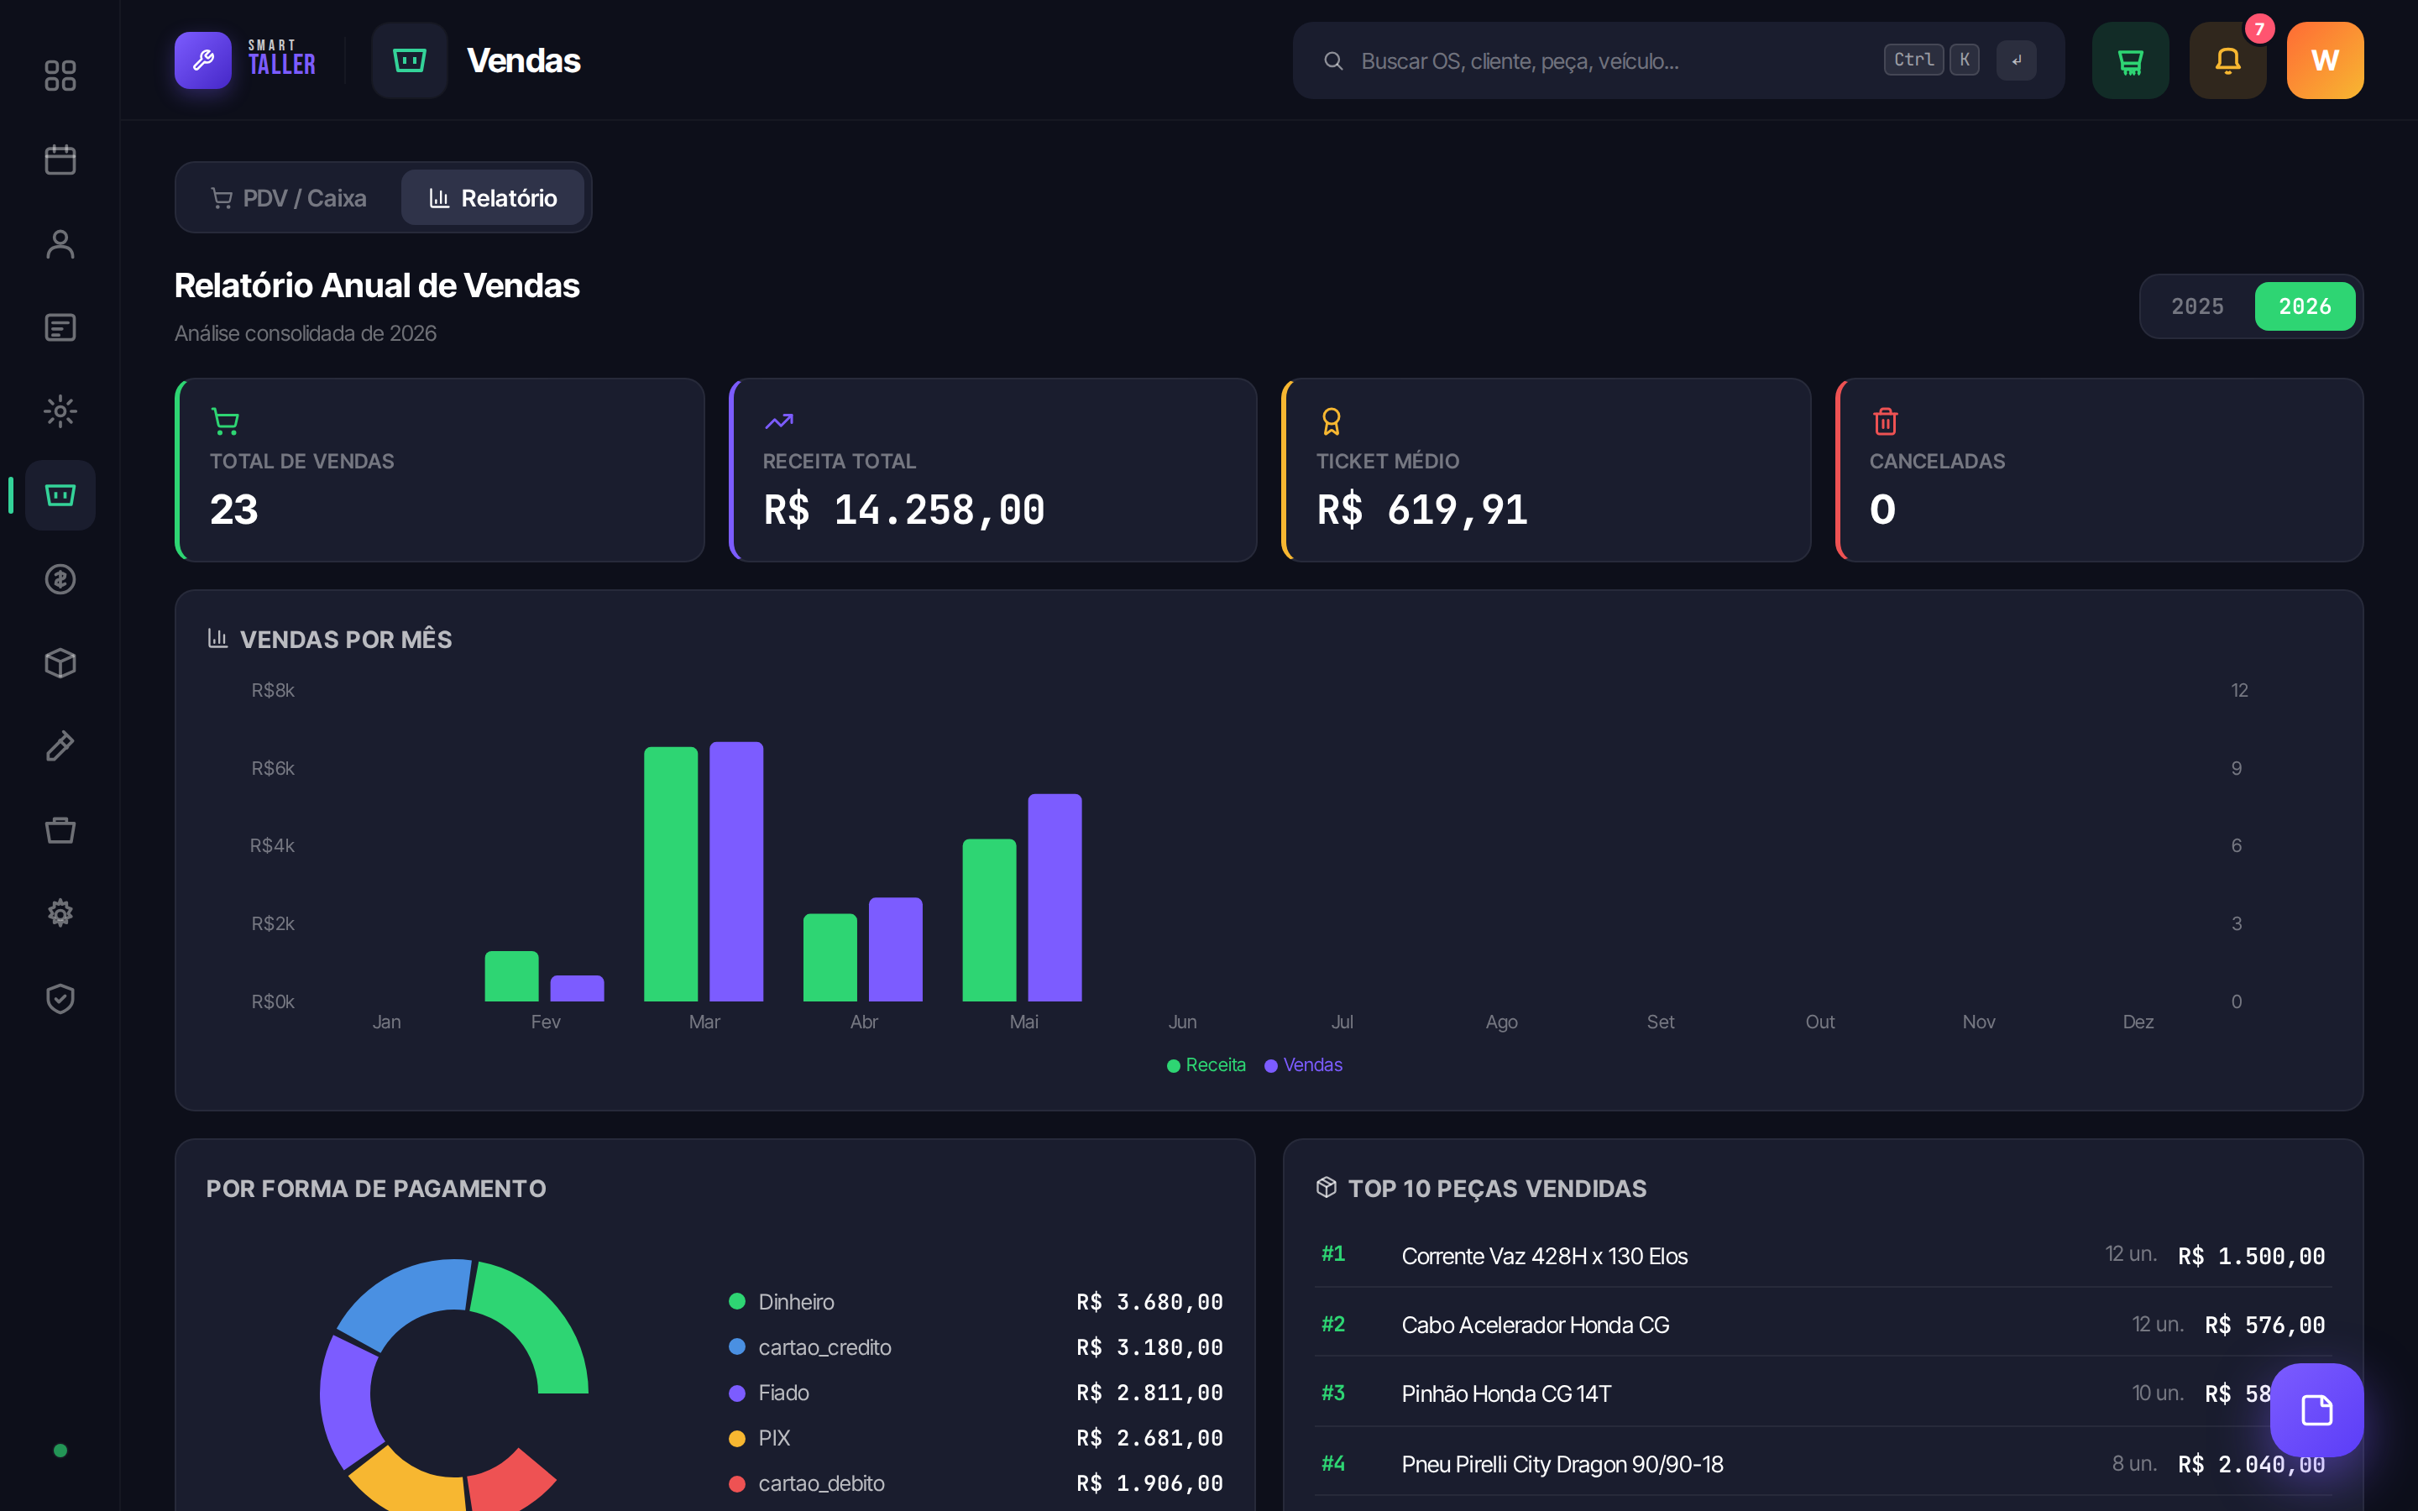
Task: Open the service orders list icon in sidebar
Action: click(x=60, y=327)
